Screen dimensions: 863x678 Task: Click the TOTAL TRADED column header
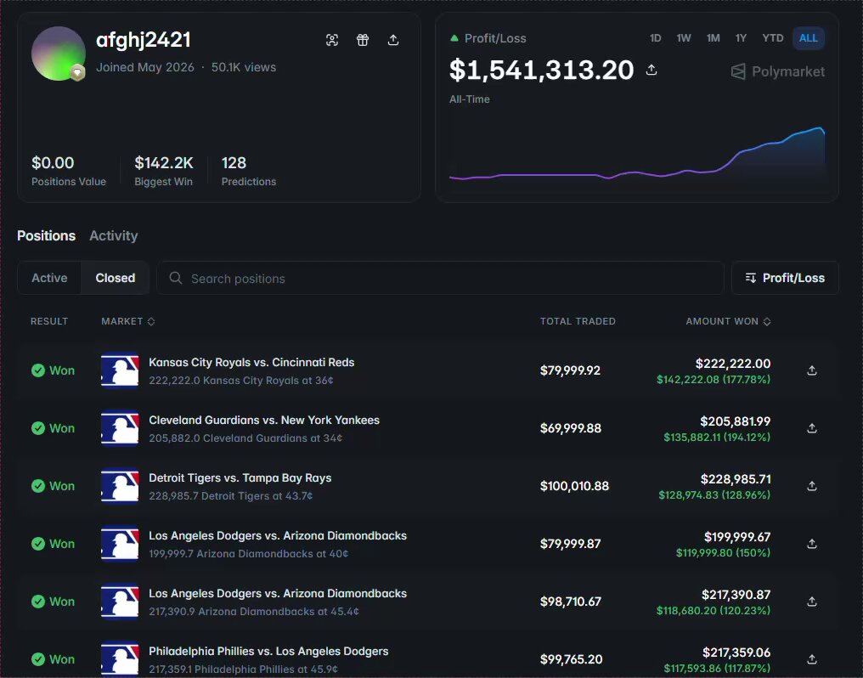pyautogui.click(x=578, y=321)
